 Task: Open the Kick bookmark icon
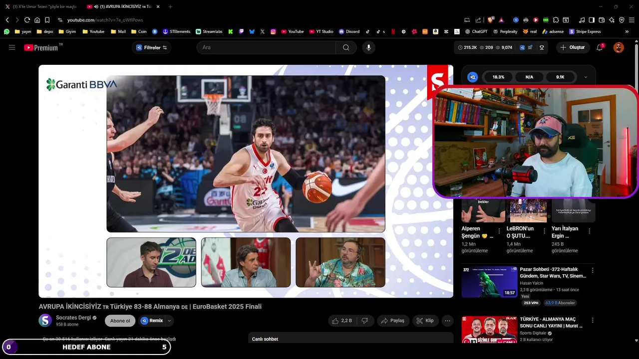point(231,31)
